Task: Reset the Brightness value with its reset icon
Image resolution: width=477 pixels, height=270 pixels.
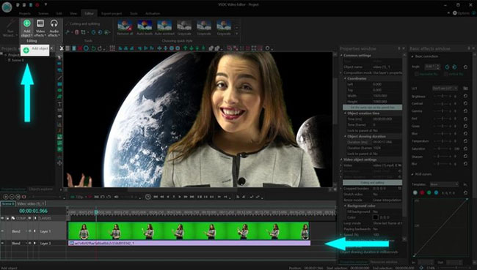Action: 465,96
